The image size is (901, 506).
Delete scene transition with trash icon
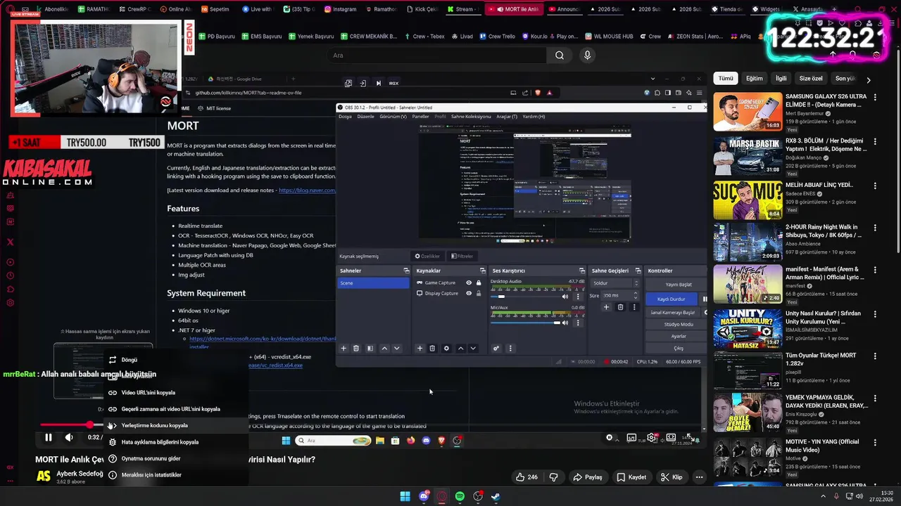point(620,307)
